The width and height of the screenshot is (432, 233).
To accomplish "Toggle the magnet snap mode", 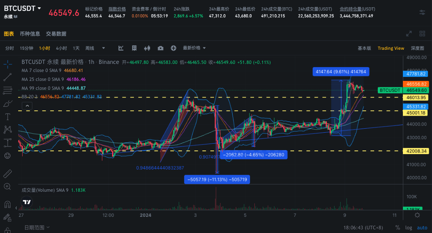I will (7, 204).
